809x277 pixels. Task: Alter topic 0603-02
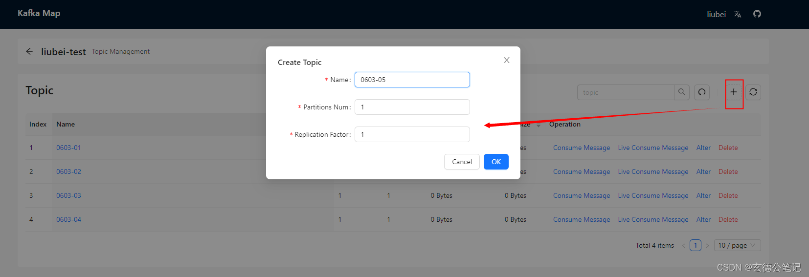coord(703,171)
